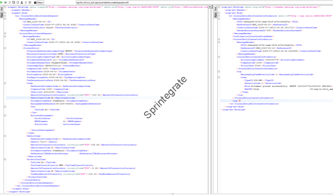This screenshot has height=195, width=333.
Task: Click the fourth icon in the request toolbar
Action: (x=13, y=2)
